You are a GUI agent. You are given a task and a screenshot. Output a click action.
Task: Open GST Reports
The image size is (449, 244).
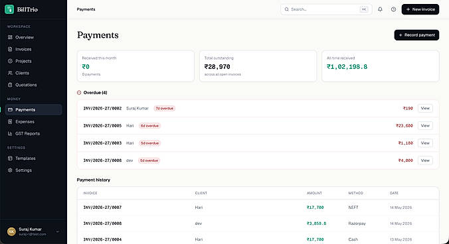click(x=33, y=133)
